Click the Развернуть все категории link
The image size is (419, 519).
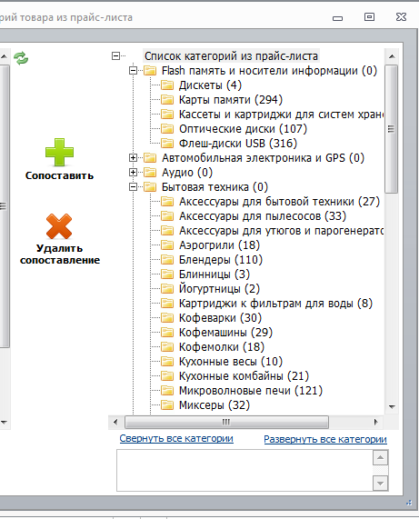click(x=325, y=439)
